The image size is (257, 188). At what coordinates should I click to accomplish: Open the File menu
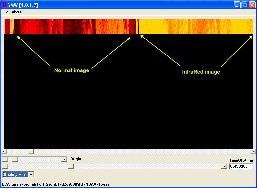coord(5,12)
